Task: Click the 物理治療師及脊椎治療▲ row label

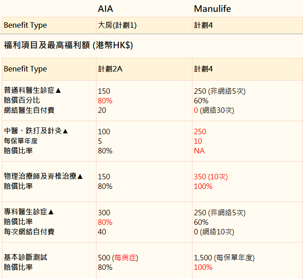Action: [x=43, y=176]
